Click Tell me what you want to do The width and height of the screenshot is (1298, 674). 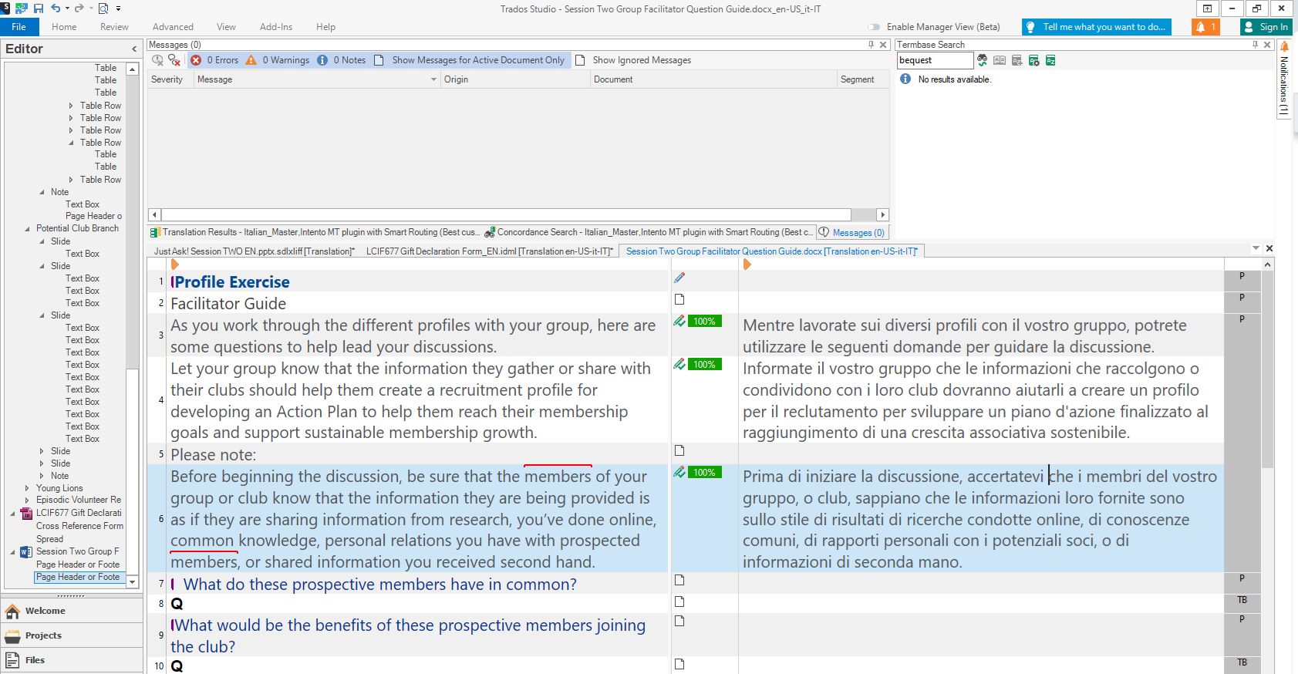point(1096,27)
